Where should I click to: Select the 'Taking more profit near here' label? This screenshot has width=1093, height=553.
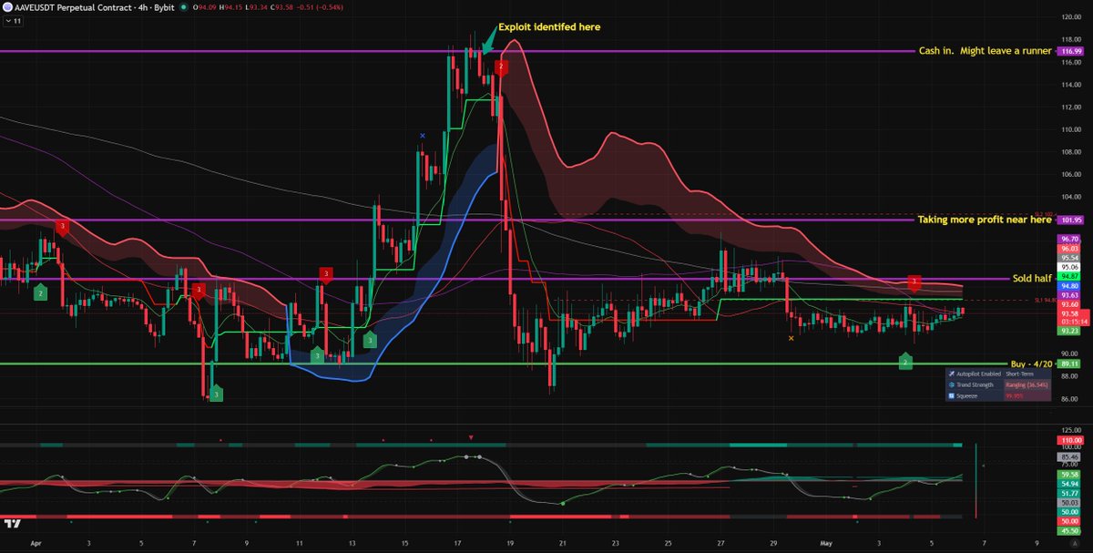click(x=985, y=220)
